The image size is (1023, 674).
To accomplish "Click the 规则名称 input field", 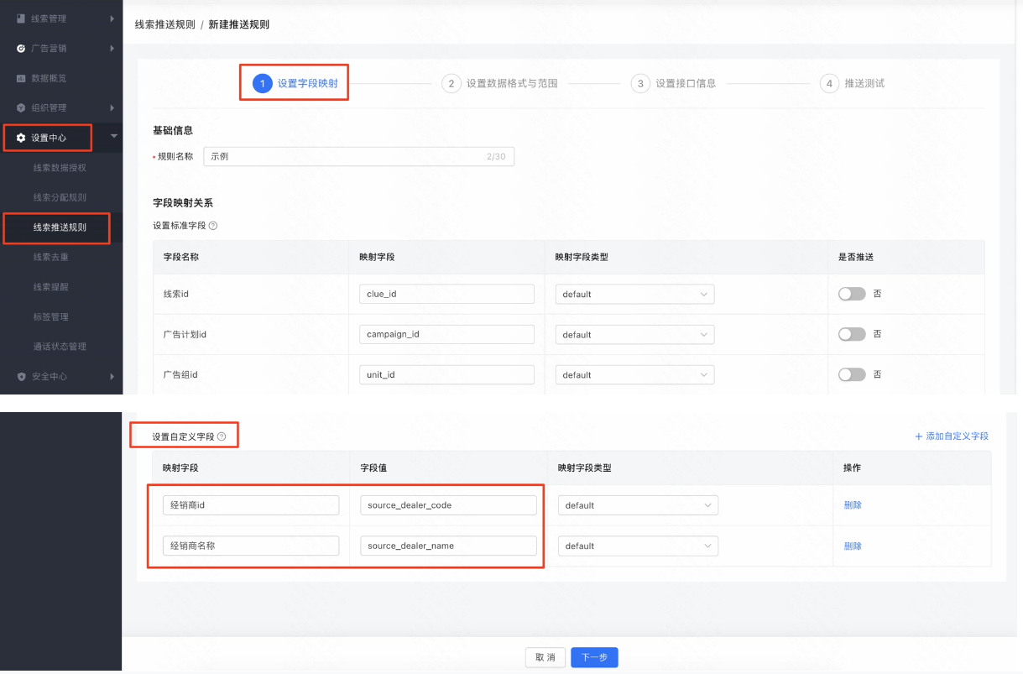I will click(344, 157).
